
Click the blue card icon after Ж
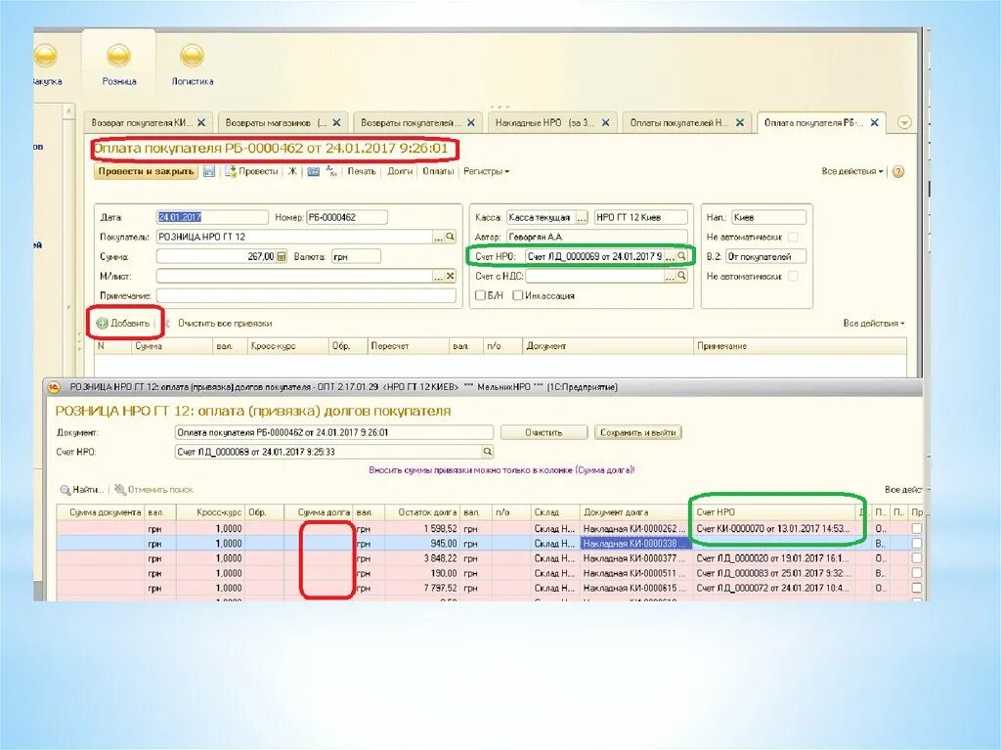pyautogui.click(x=314, y=171)
